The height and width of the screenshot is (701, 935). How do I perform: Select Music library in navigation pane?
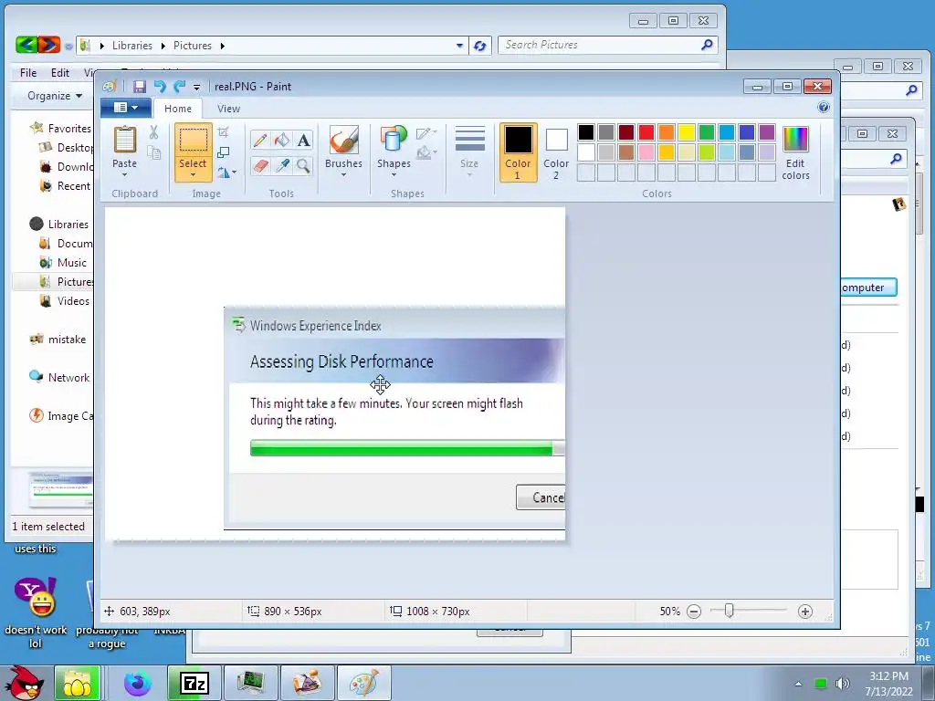[63, 262]
